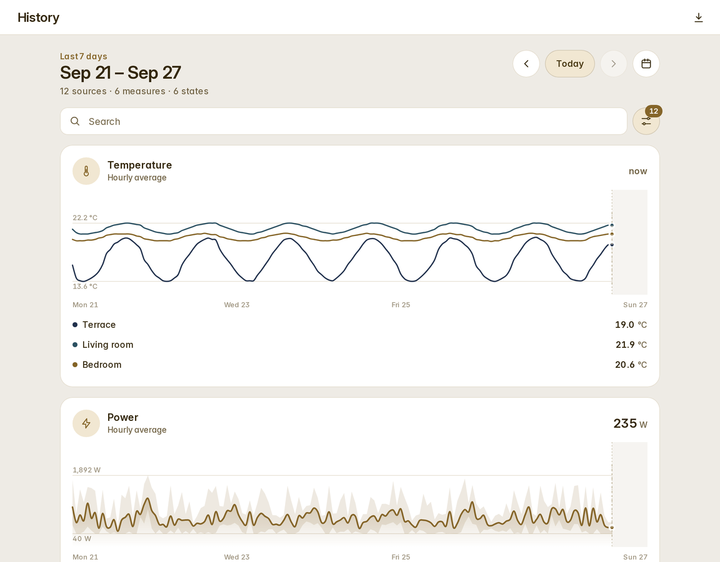Focus the Search input field
The width and height of the screenshot is (720, 562).
[x=344, y=122]
